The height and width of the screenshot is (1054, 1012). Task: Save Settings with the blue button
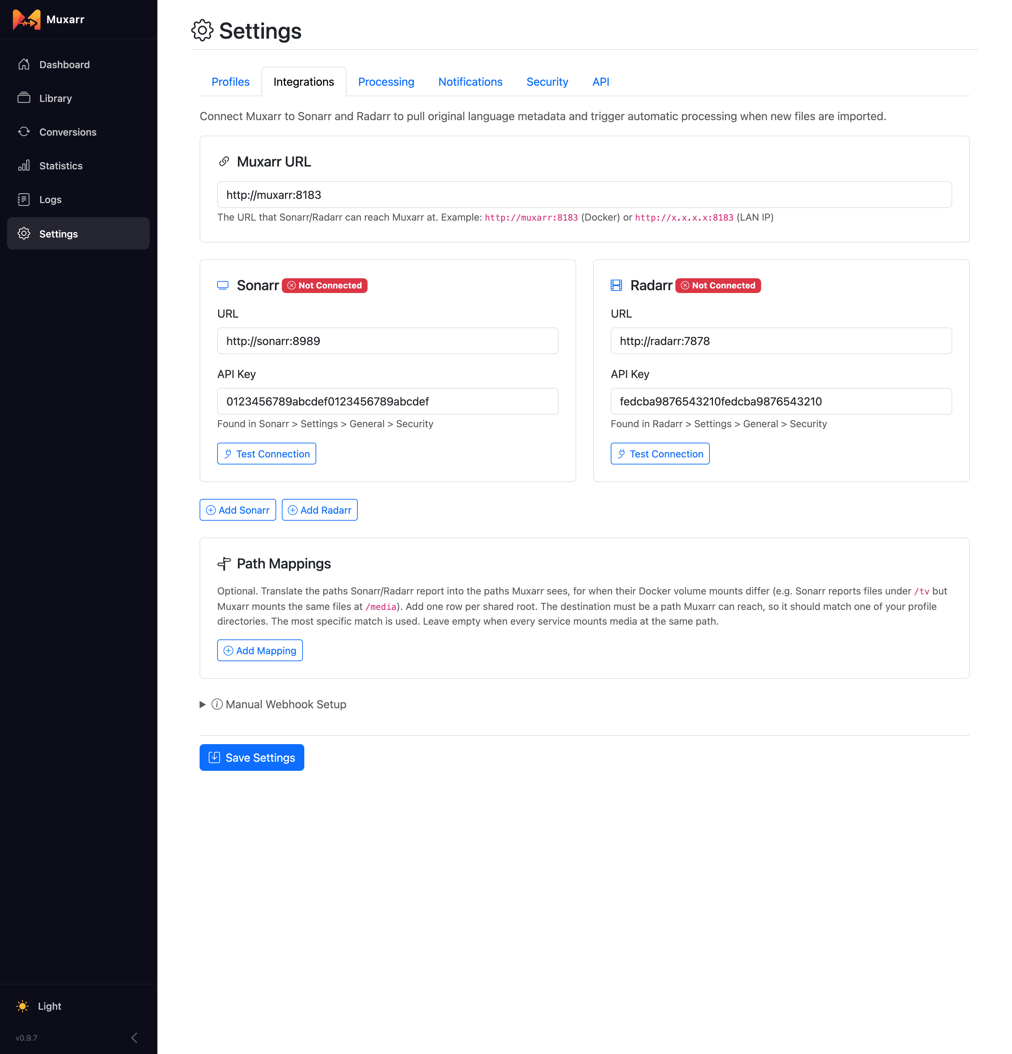252,758
